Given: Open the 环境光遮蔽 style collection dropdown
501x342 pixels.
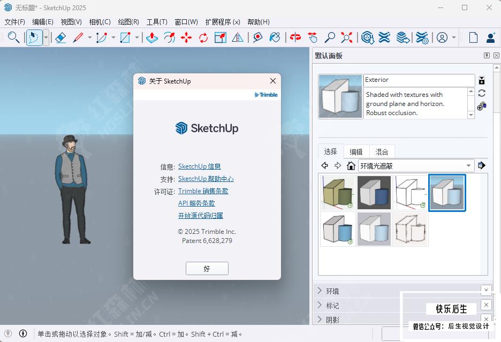Looking at the screenshot, I should click(416, 165).
